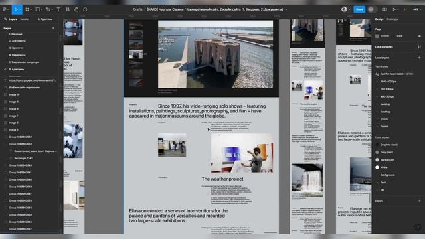425x239 pixels.
Task: Select the Frame tool
Action: (27, 9)
